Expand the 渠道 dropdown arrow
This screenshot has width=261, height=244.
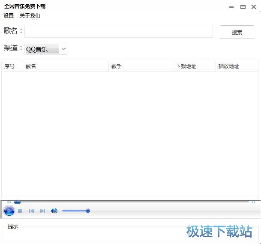pos(63,49)
